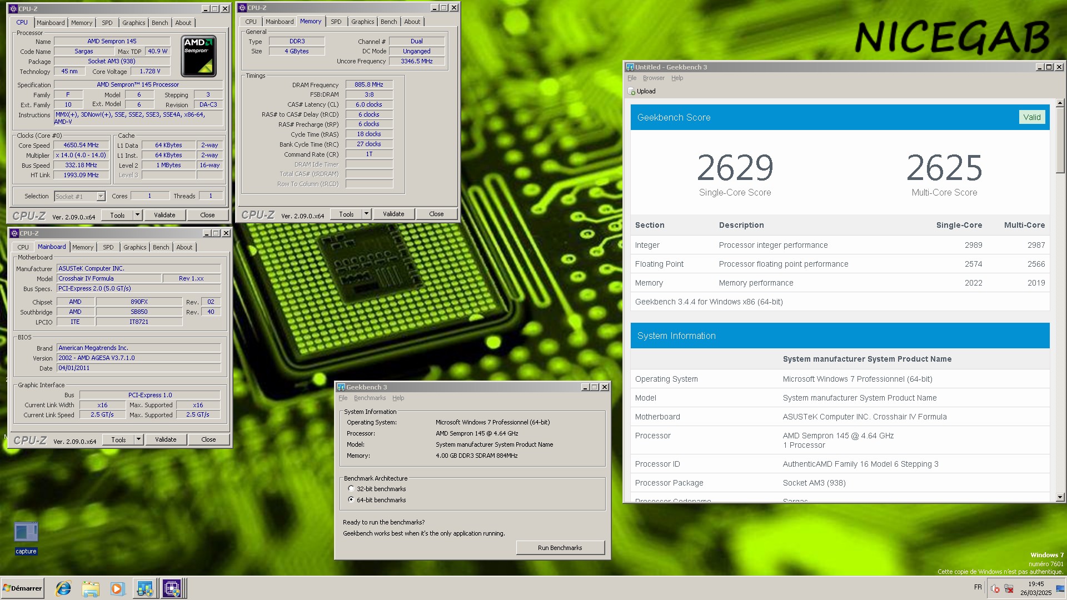The width and height of the screenshot is (1067, 600).
Task: Click the muted volume tray icon
Action: 995,589
